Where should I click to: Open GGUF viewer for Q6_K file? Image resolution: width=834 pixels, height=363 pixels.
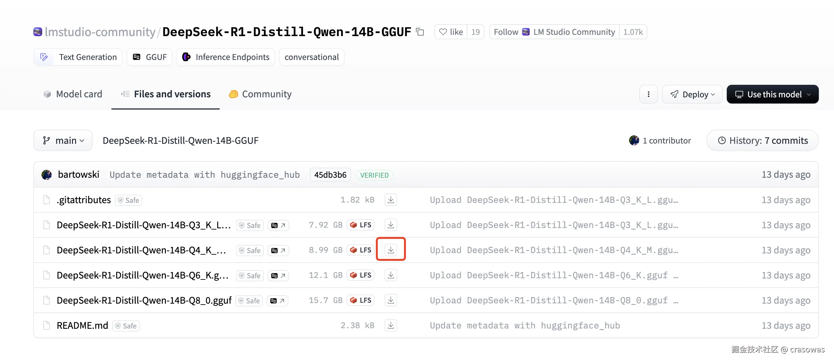tap(278, 275)
